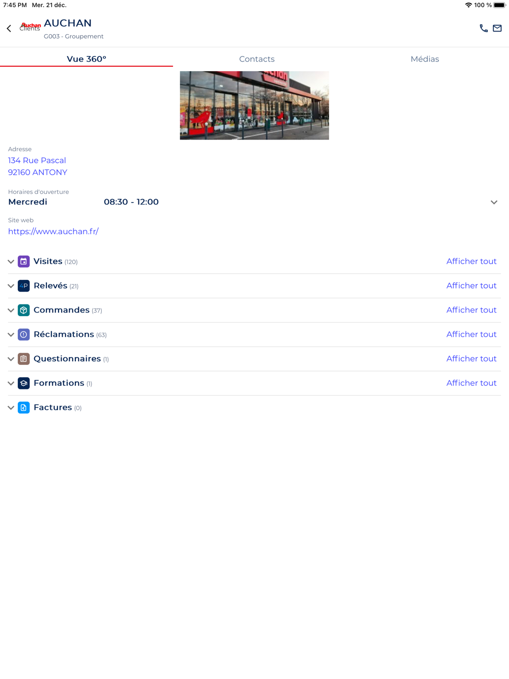Image resolution: width=509 pixels, height=679 pixels.
Task: Expand the Factures section chevron
Action: point(11,408)
